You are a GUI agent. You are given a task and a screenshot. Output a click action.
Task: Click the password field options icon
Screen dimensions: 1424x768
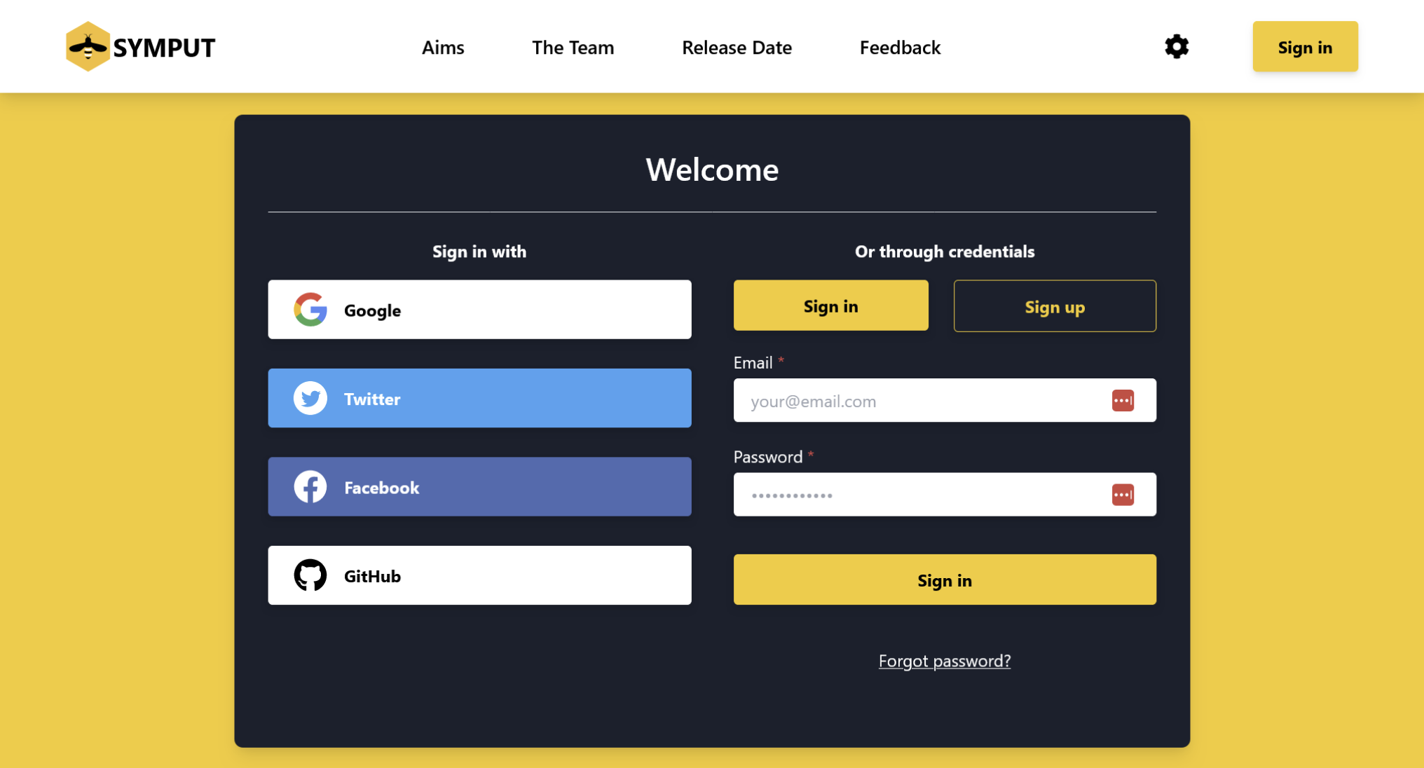pos(1123,495)
